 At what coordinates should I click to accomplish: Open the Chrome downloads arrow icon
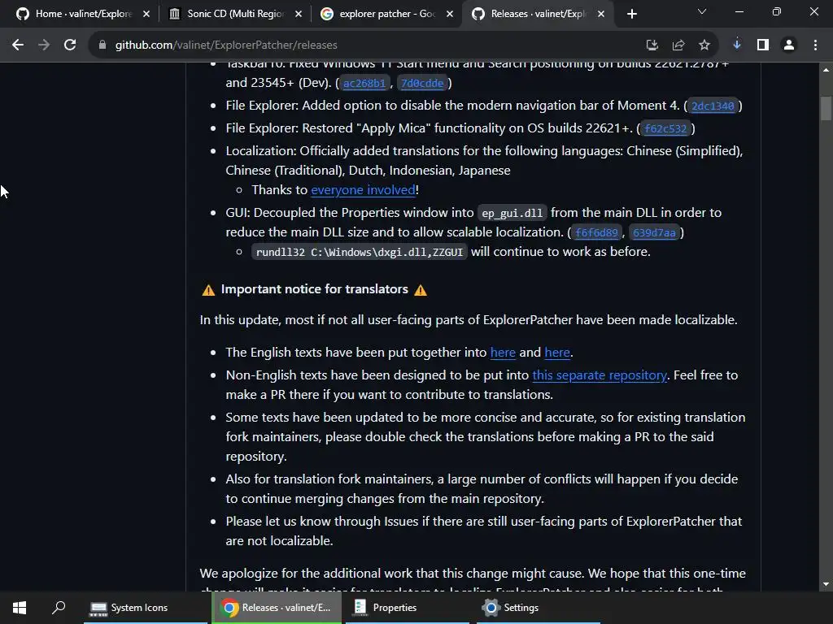click(x=737, y=45)
